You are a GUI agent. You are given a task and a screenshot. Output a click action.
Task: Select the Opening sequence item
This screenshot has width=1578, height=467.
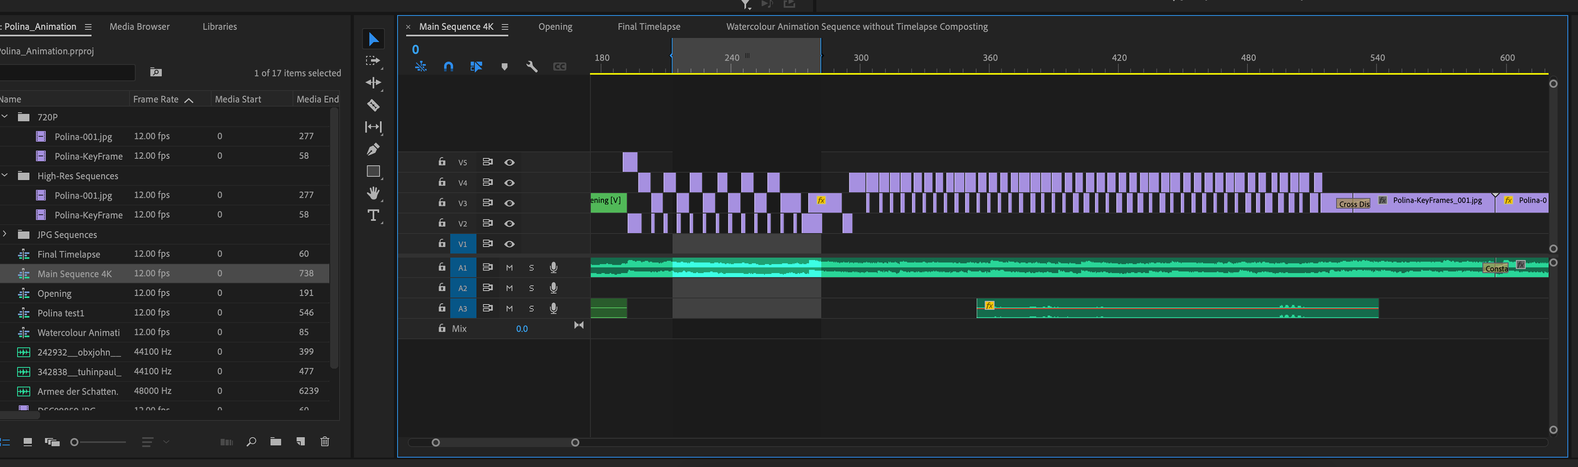[x=55, y=293]
